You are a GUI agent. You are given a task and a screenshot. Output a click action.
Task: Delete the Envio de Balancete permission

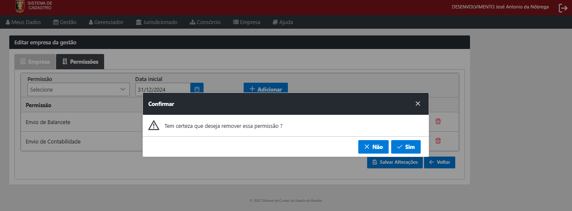(x=438, y=122)
